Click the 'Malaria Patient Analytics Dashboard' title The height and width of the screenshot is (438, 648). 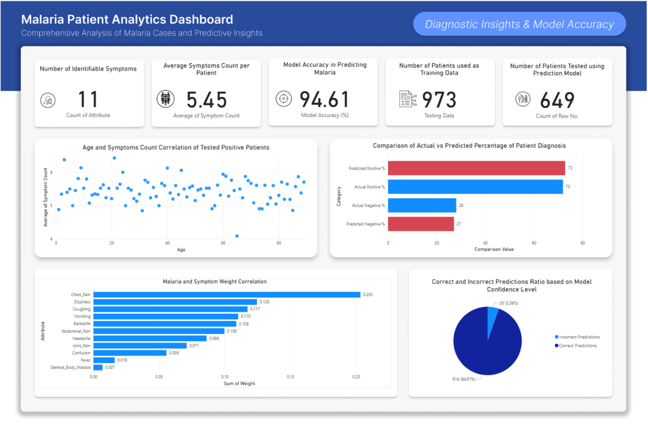coord(127,20)
